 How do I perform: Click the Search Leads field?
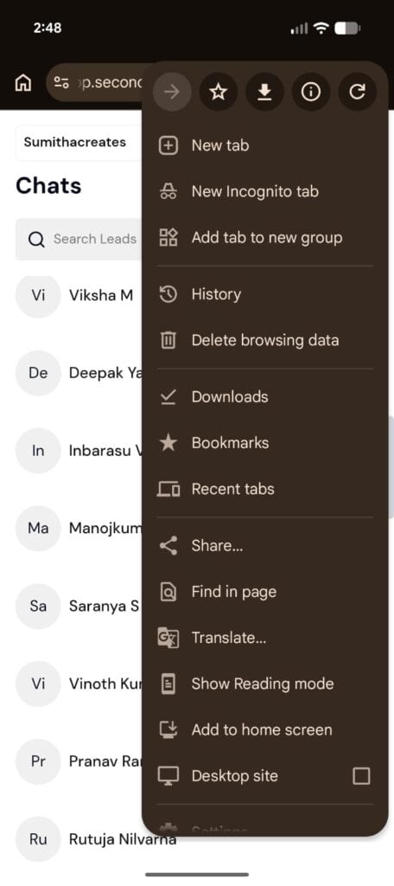[x=79, y=240]
